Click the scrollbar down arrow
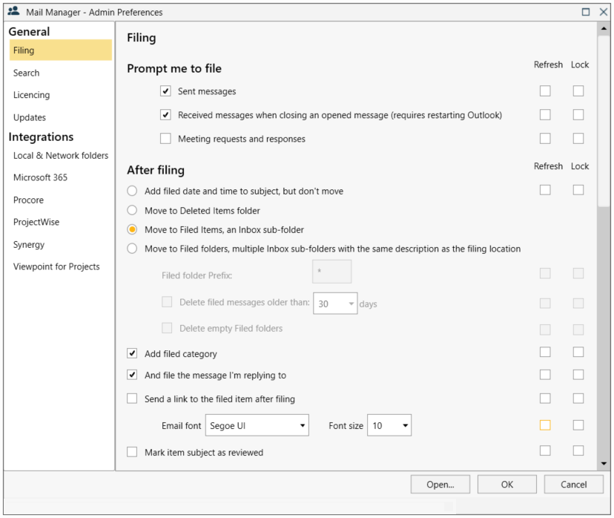The width and height of the screenshot is (614, 518). (x=604, y=463)
